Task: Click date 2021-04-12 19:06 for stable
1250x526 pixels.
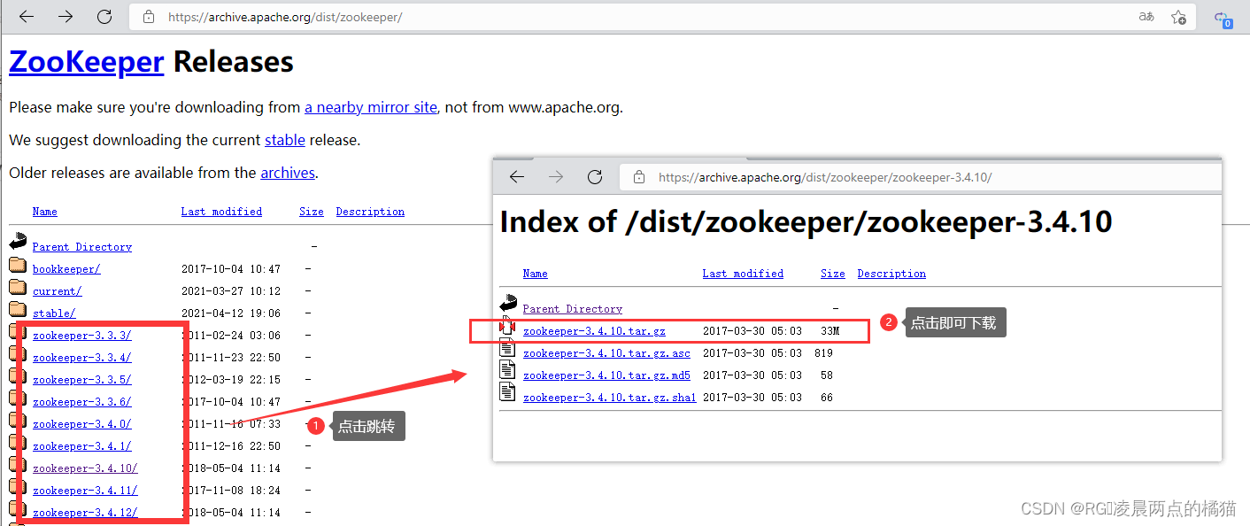Action: click(231, 313)
